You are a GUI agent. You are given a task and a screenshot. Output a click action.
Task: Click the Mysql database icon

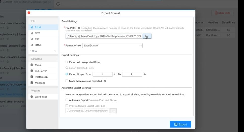click(x=32, y=65)
